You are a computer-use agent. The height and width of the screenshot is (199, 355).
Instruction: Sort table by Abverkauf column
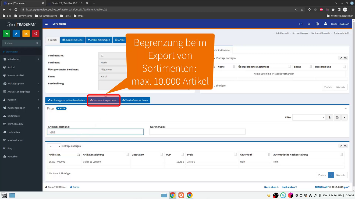pos(255,155)
